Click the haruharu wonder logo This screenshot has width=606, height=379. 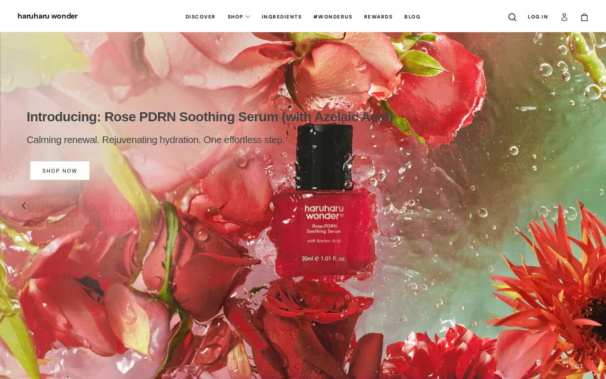point(48,16)
